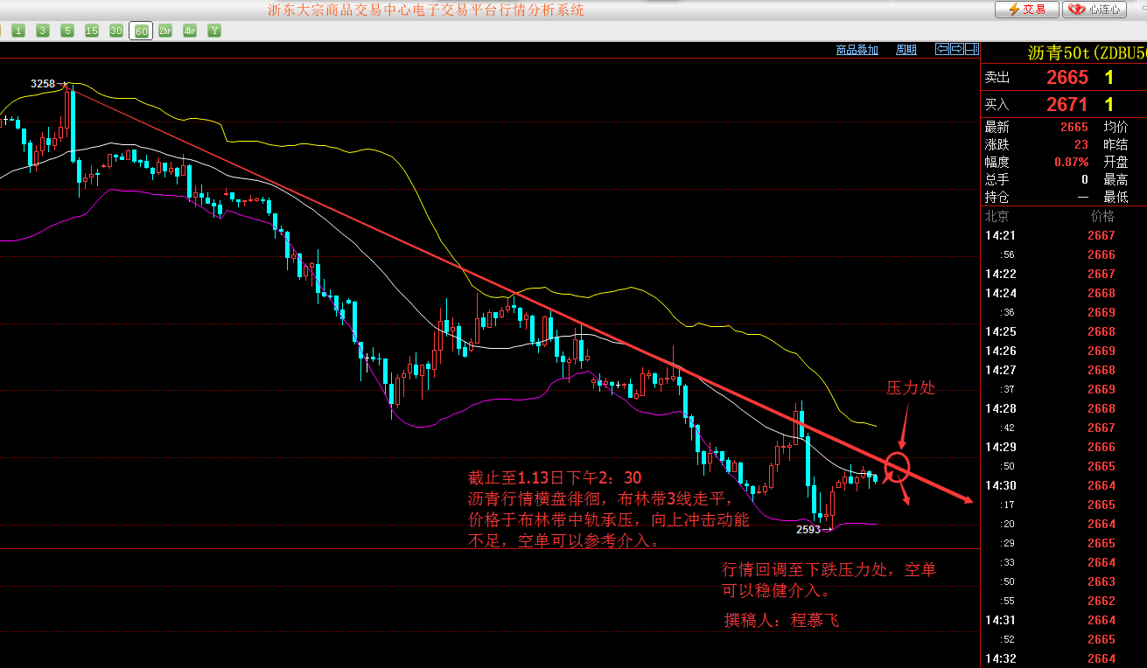Select the 14:24 tick row
The width and height of the screenshot is (1147, 668).
pos(1064,293)
